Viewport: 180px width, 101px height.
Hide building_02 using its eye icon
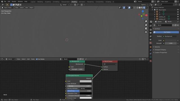[x=178, y=19]
